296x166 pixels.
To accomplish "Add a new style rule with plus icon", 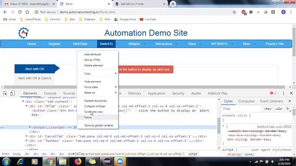I will coord(288,109).
